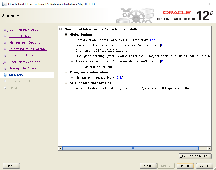Select the Grid home: /u01/app/12.2.0.1/grid row
Image resolution: width=216 pixels, height=170 pixels.
101,51
